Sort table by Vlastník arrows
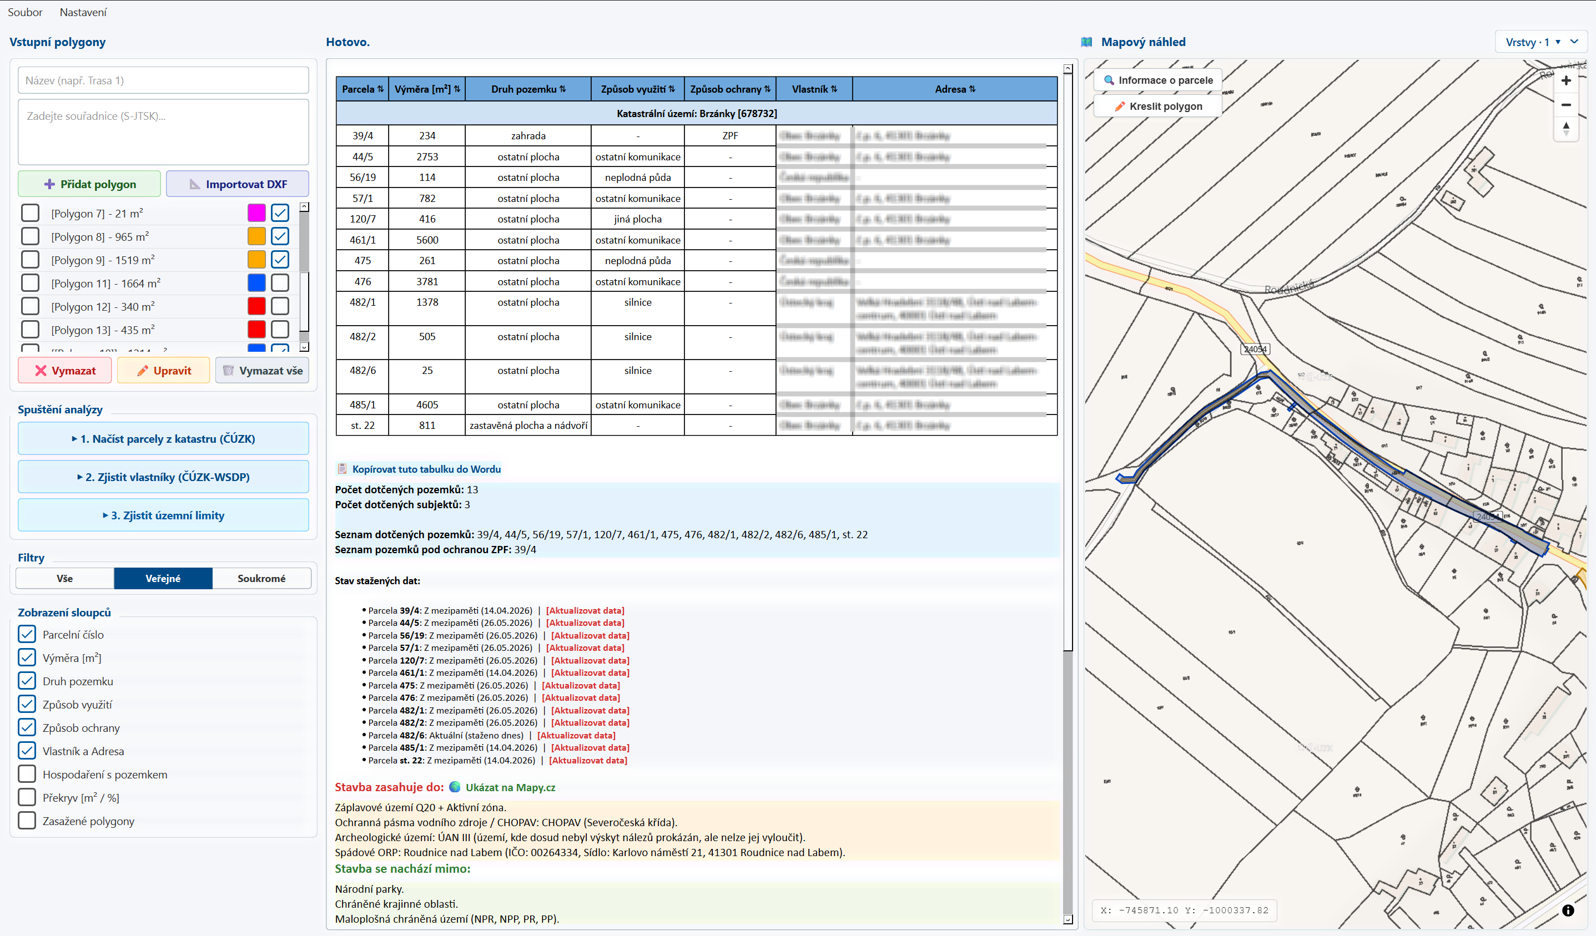This screenshot has width=1596, height=936. pyautogui.click(x=834, y=89)
